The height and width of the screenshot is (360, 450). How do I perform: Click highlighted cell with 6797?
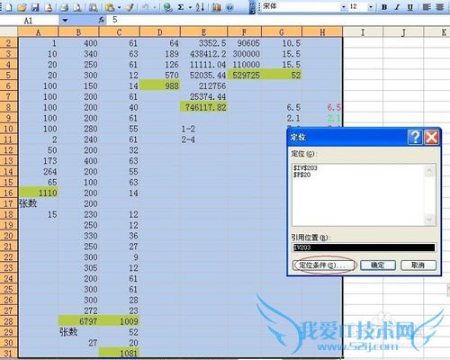78,321
